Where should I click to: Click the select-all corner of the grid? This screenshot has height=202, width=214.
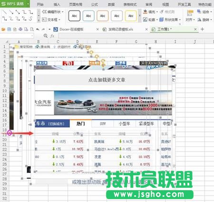(7, 42)
